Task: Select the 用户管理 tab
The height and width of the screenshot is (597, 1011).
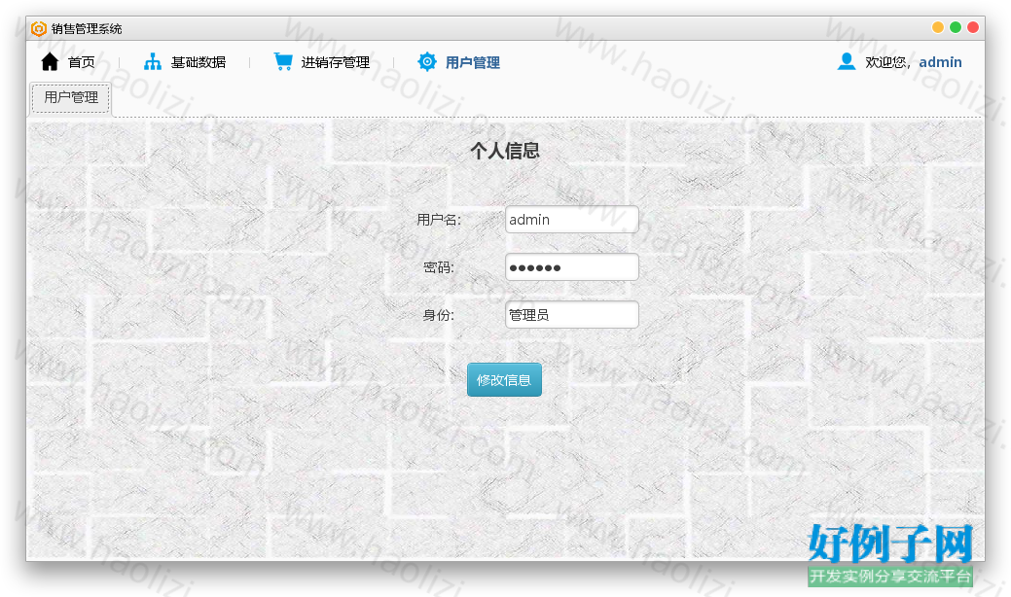Action: 71,98
